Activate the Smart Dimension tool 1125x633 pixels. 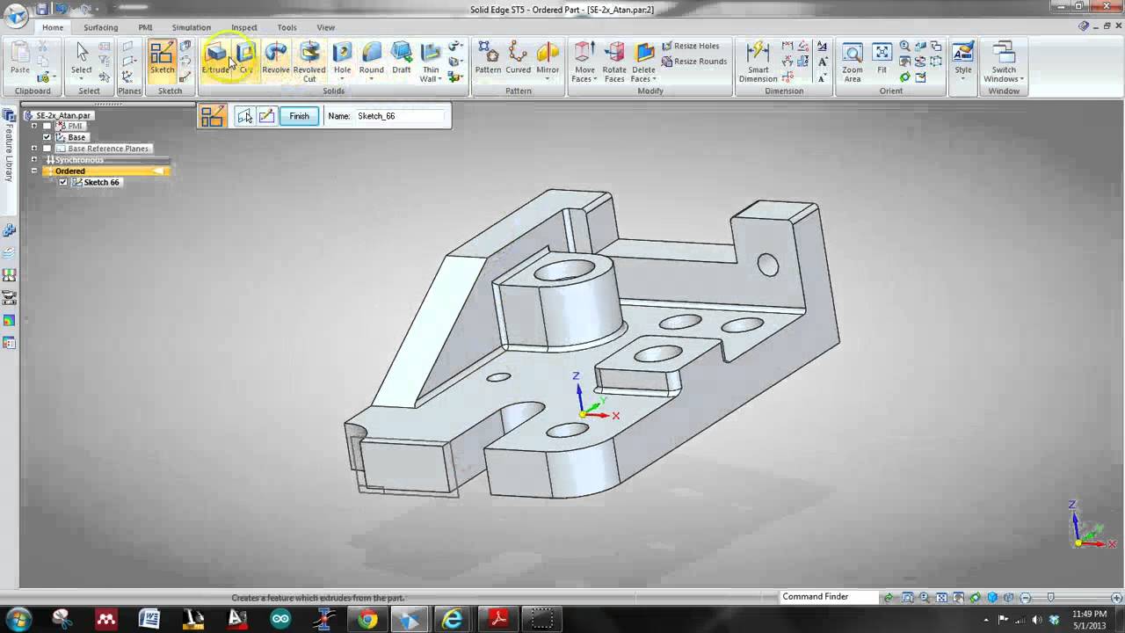758,62
